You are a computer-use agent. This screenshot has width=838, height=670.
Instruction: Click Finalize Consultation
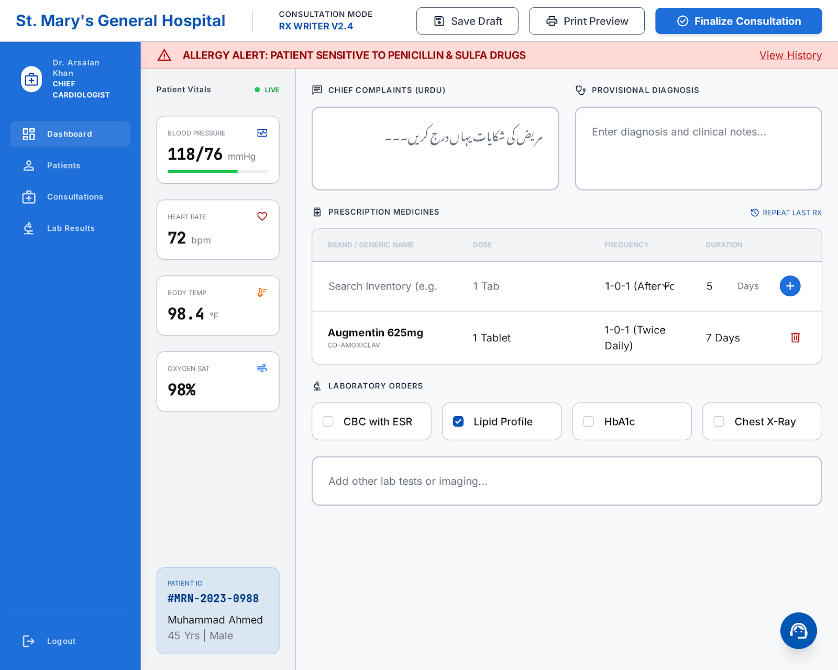738,21
